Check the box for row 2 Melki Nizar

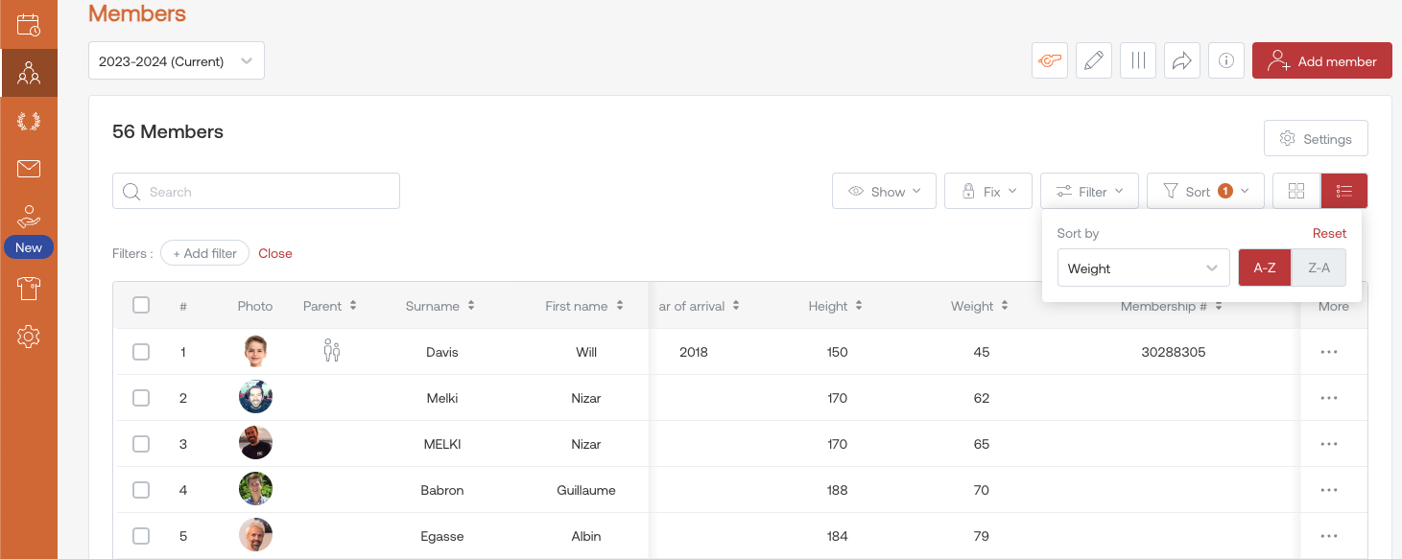coord(141,398)
